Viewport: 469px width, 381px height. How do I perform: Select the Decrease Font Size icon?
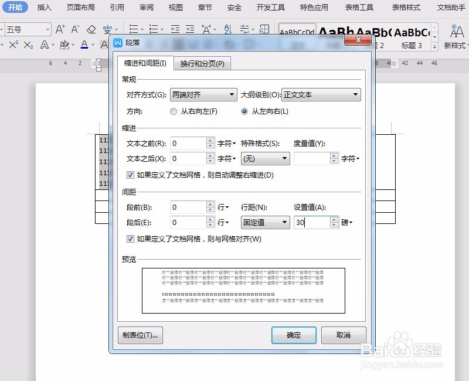pyautogui.click(x=75, y=29)
